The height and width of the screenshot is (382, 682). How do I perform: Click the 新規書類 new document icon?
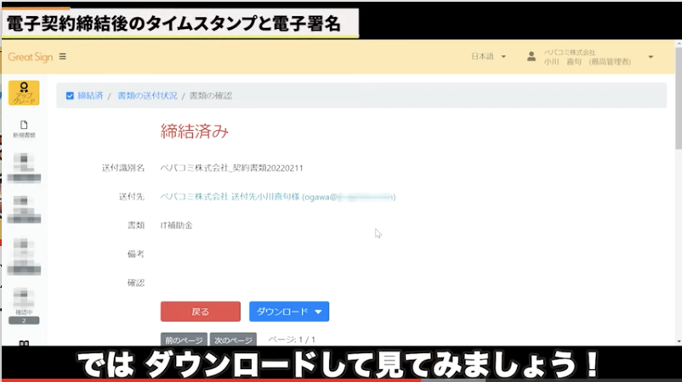tap(24, 129)
